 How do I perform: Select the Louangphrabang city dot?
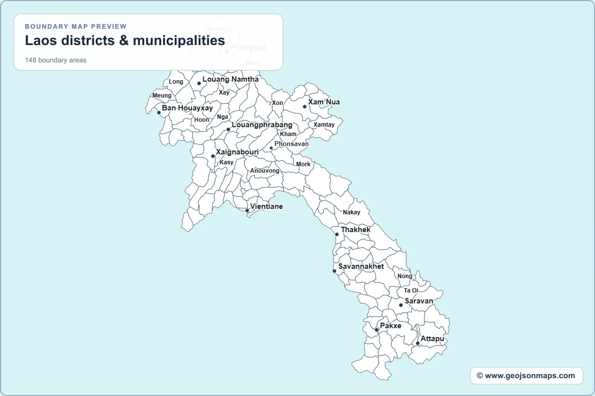pyautogui.click(x=229, y=130)
